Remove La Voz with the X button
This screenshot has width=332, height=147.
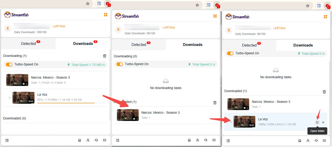[x=323, y=122]
